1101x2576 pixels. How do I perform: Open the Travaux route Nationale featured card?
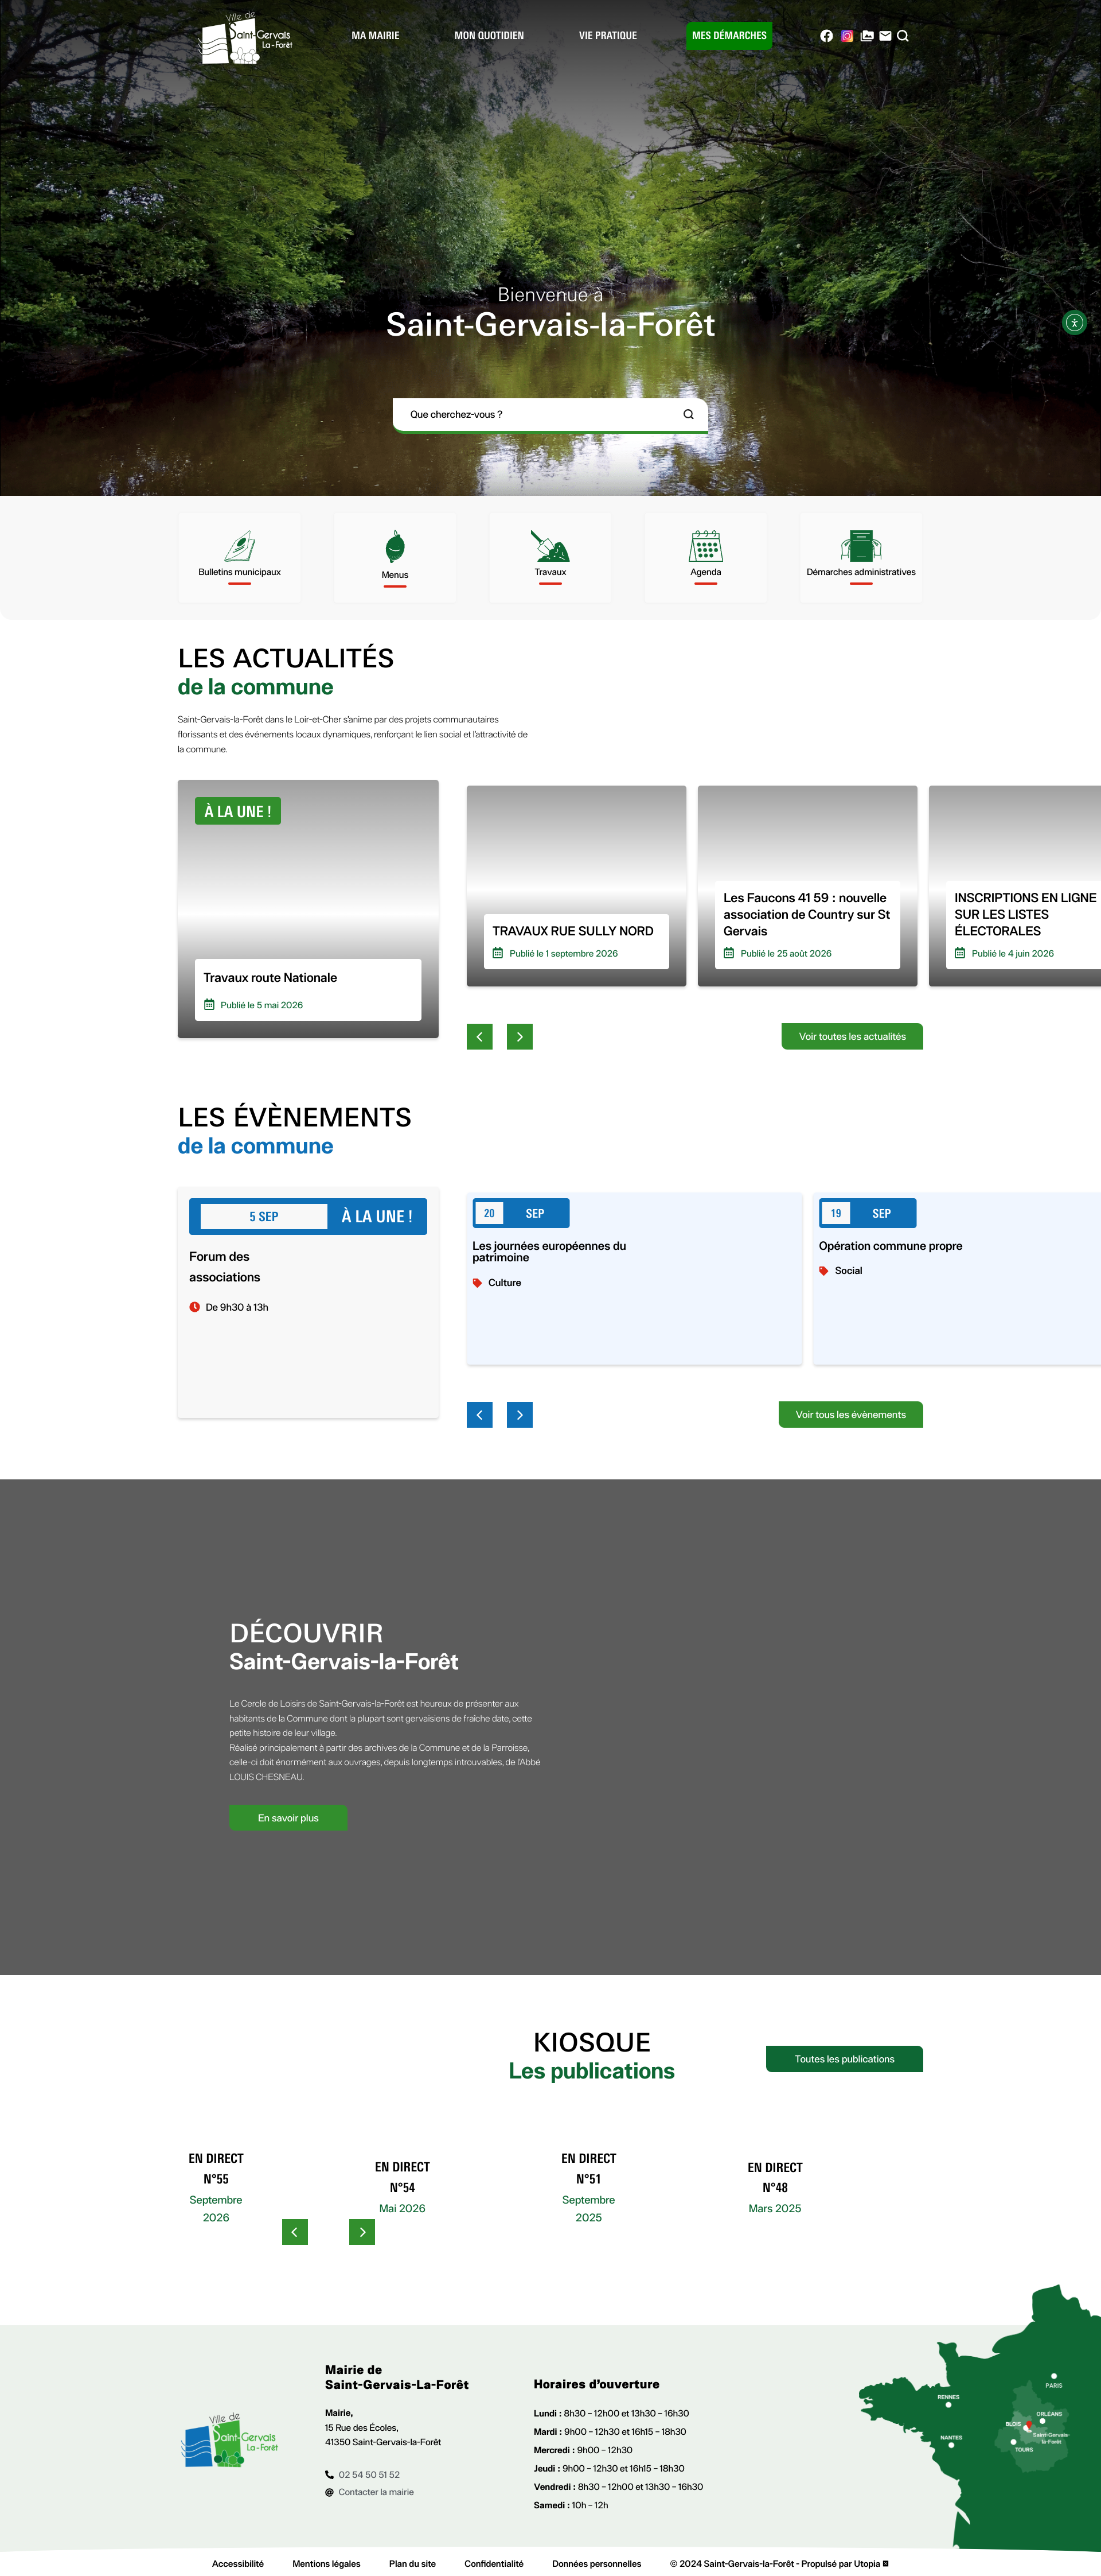click(x=308, y=909)
